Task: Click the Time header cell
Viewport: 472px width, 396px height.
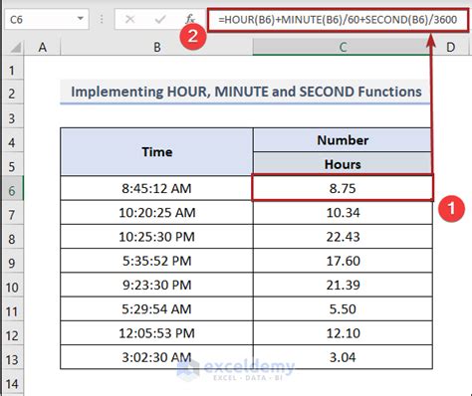Action: (x=156, y=151)
